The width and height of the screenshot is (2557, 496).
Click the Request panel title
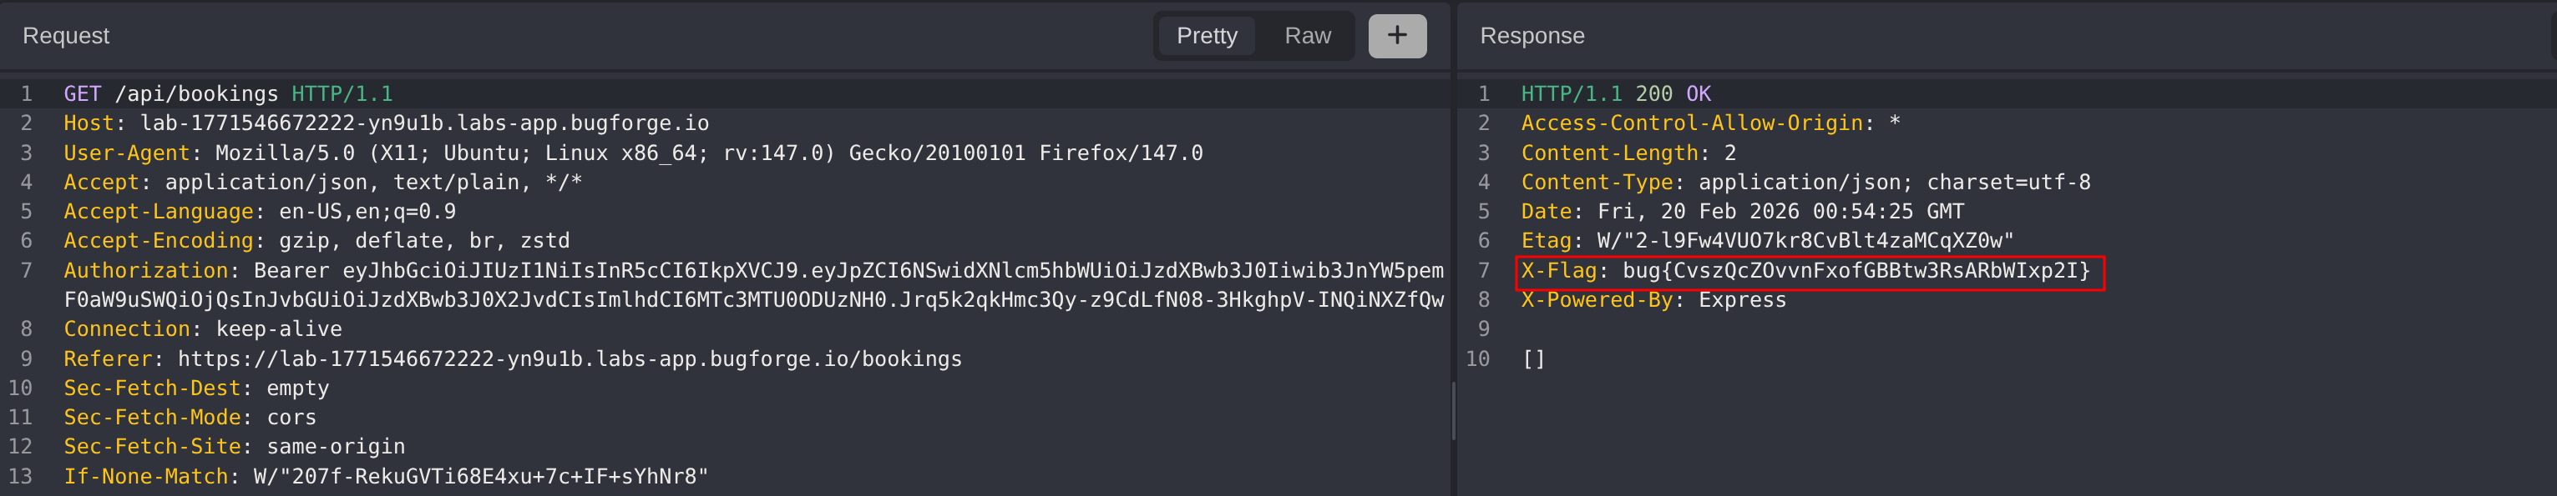point(65,36)
